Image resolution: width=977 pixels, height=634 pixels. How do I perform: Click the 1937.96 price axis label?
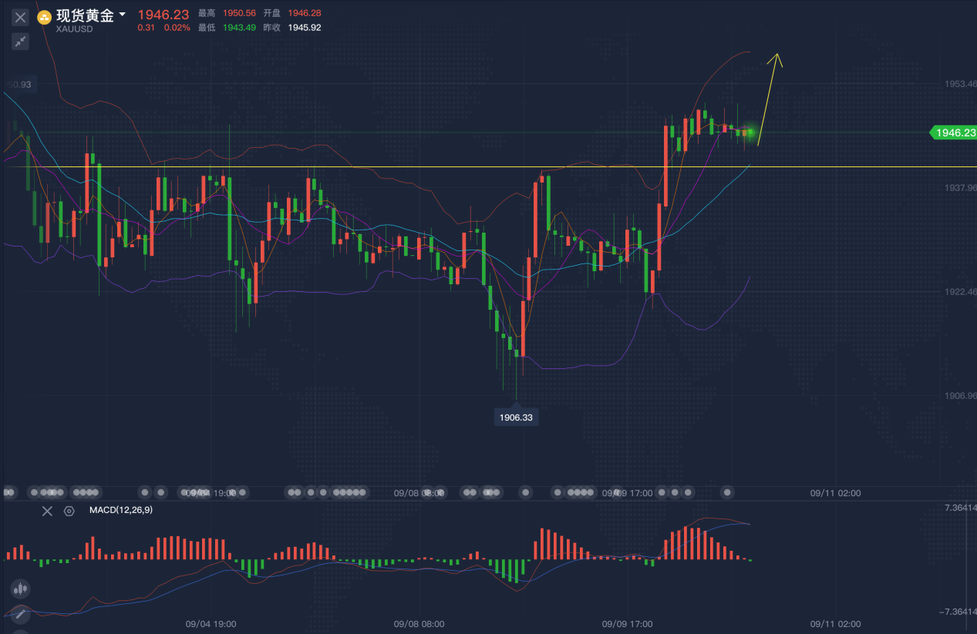click(961, 187)
